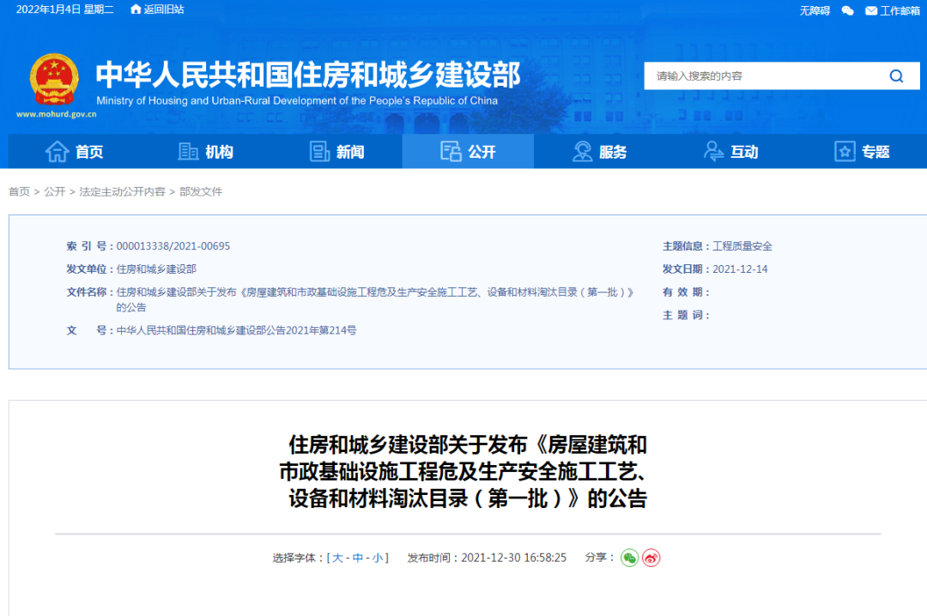Click the national emblem logo
The height and width of the screenshot is (616, 927).
(x=54, y=80)
